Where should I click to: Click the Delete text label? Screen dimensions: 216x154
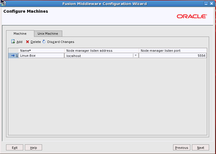click(x=36, y=42)
